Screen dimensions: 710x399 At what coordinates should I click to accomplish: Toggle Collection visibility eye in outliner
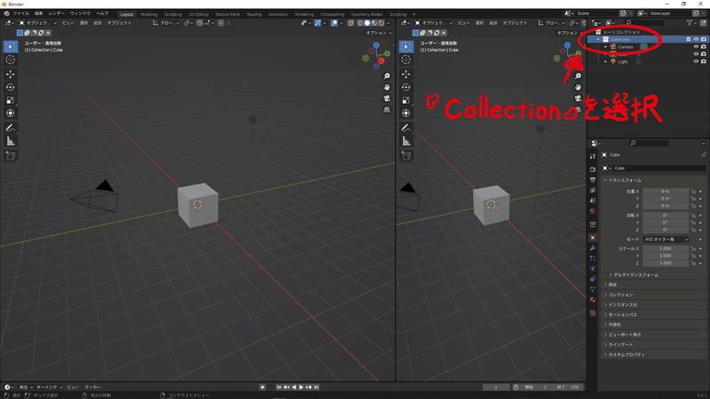coord(696,39)
